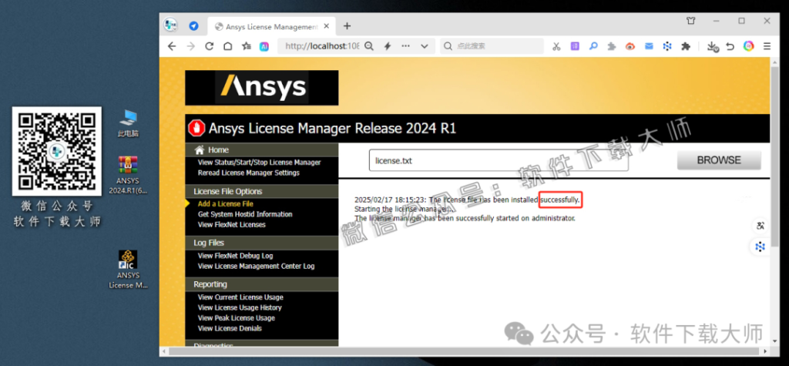Image resolution: width=789 pixels, height=366 pixels.
Task: Open Get System Hostid Information
Action: pos(245,214)
